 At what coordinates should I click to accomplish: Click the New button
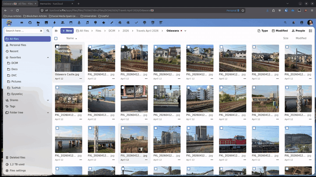coord(67,31)
